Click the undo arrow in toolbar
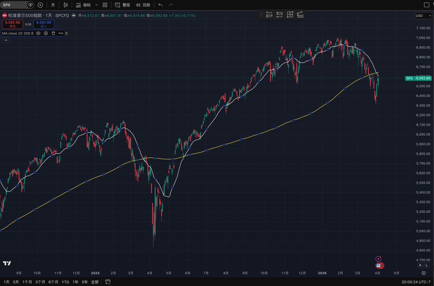 point(161,5)
